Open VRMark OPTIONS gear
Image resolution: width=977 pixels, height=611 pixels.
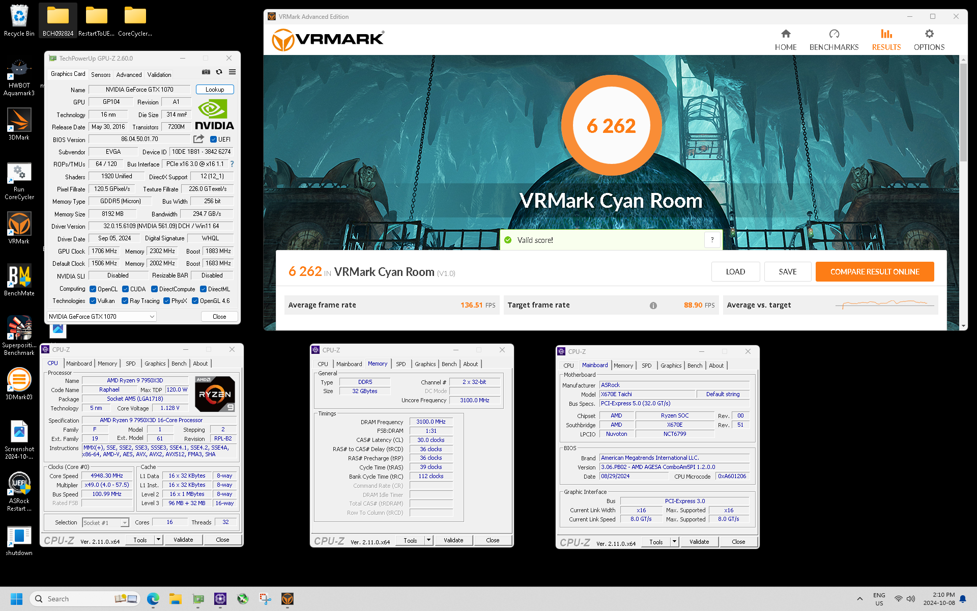point(929,40)
